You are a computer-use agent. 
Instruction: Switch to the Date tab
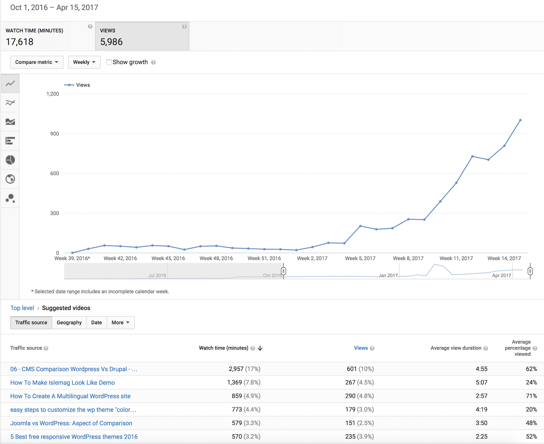96,323
